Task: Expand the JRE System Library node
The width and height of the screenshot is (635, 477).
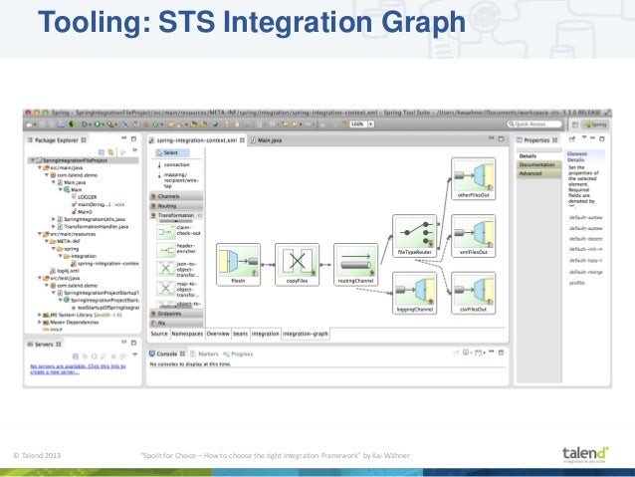Action: click(40, 315)
